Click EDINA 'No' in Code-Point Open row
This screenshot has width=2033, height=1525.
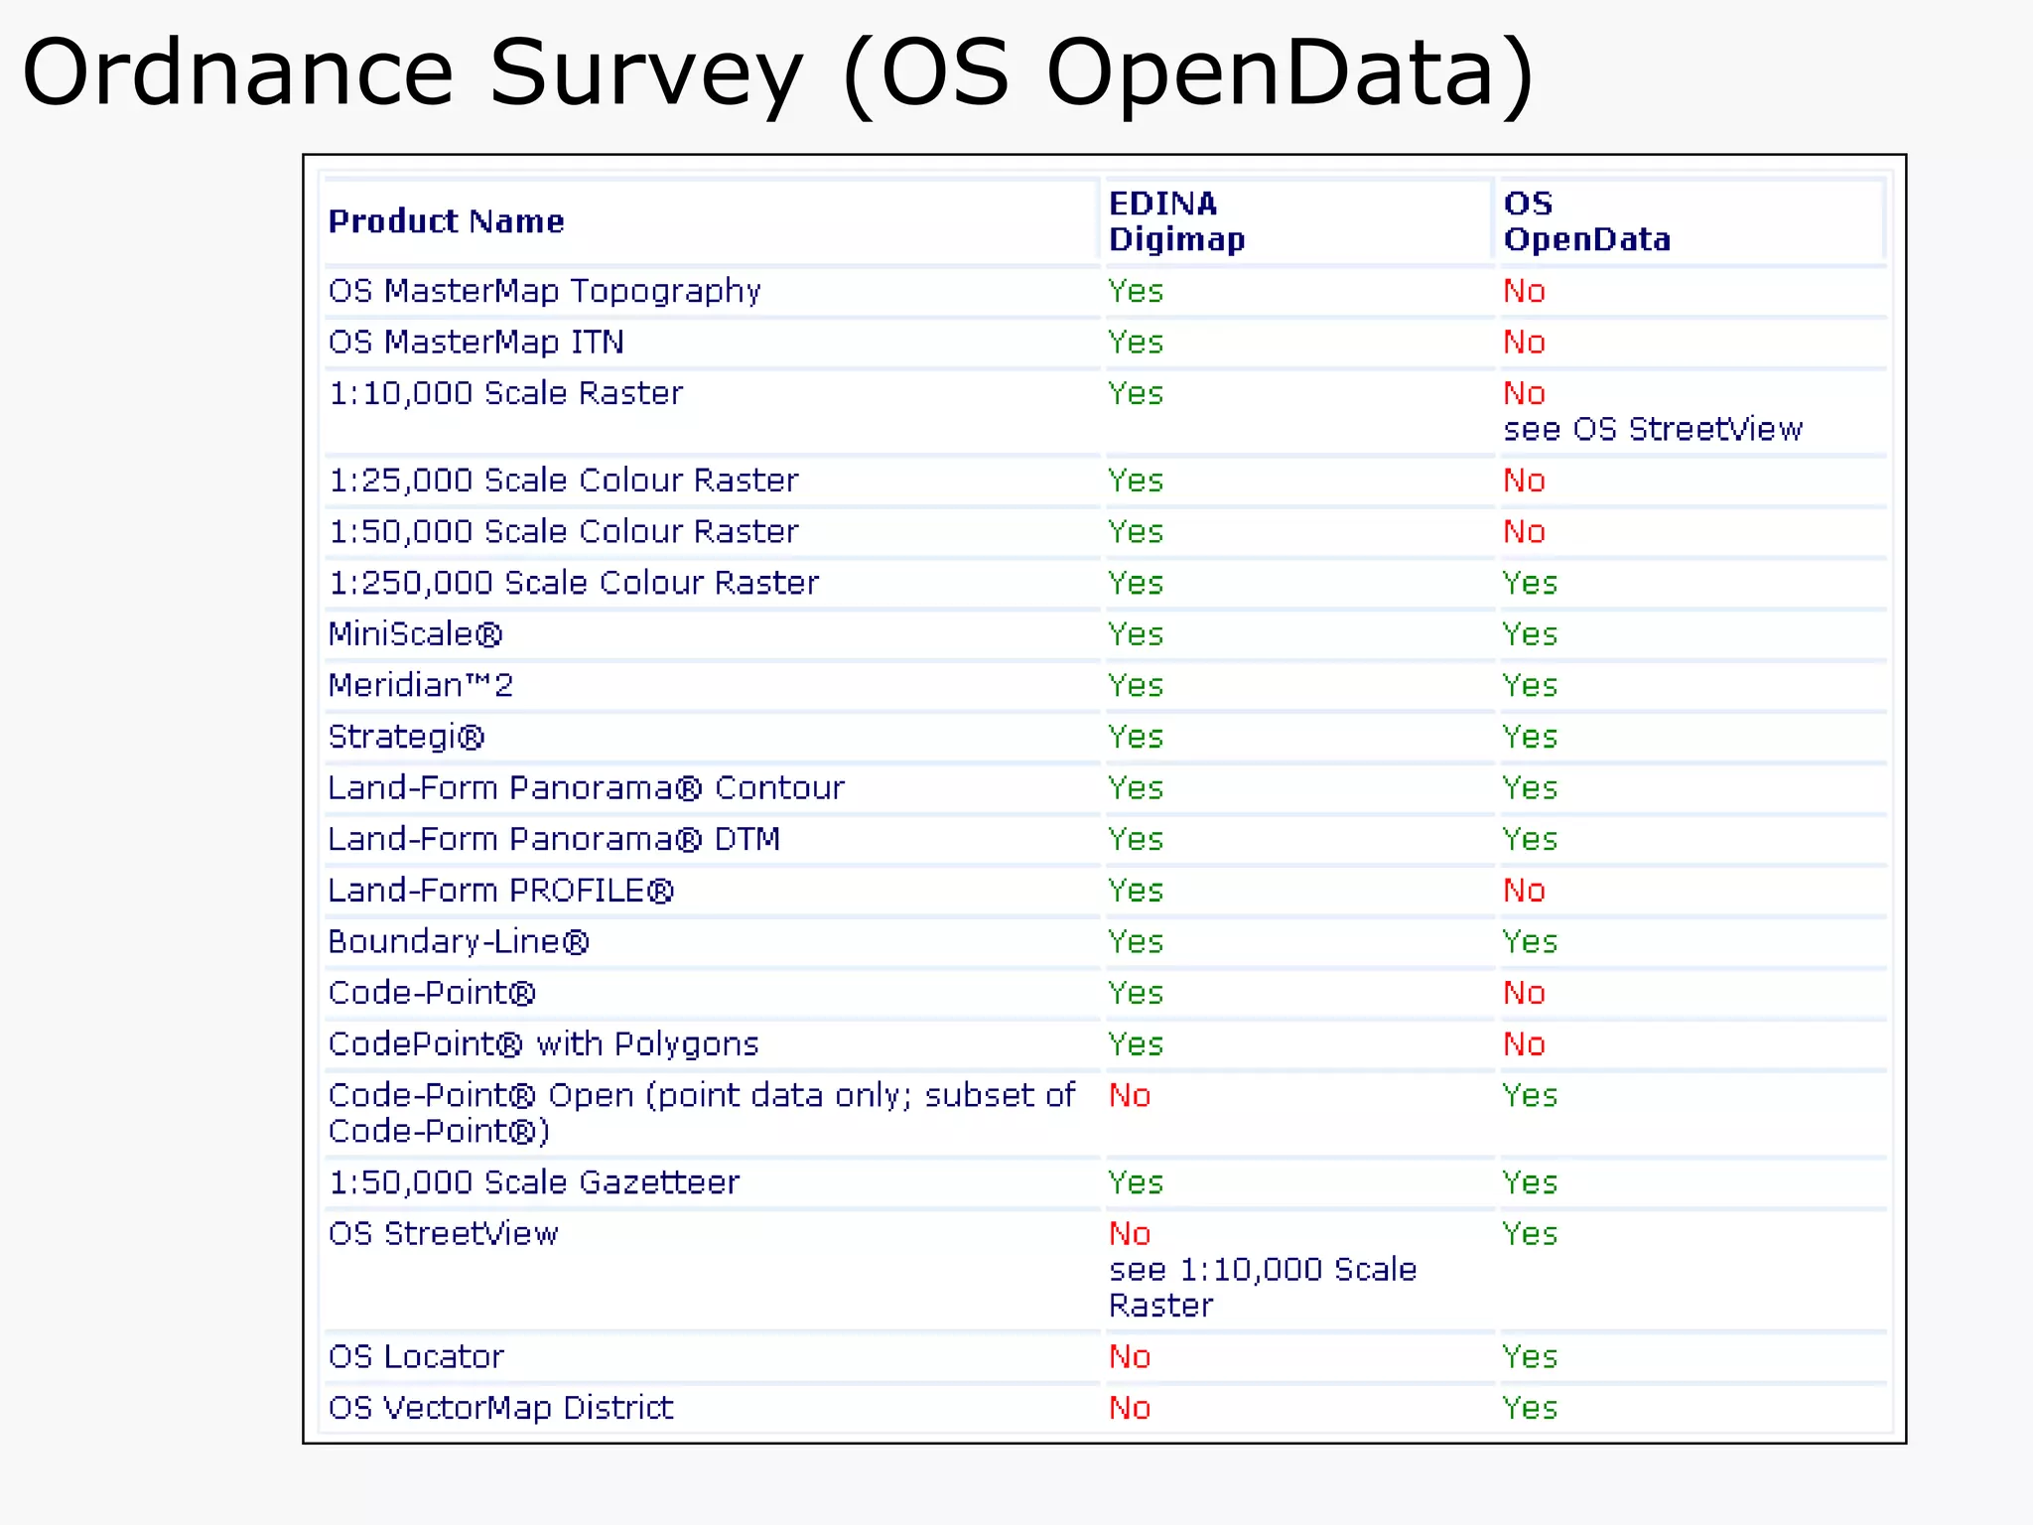[1130, 1095]
